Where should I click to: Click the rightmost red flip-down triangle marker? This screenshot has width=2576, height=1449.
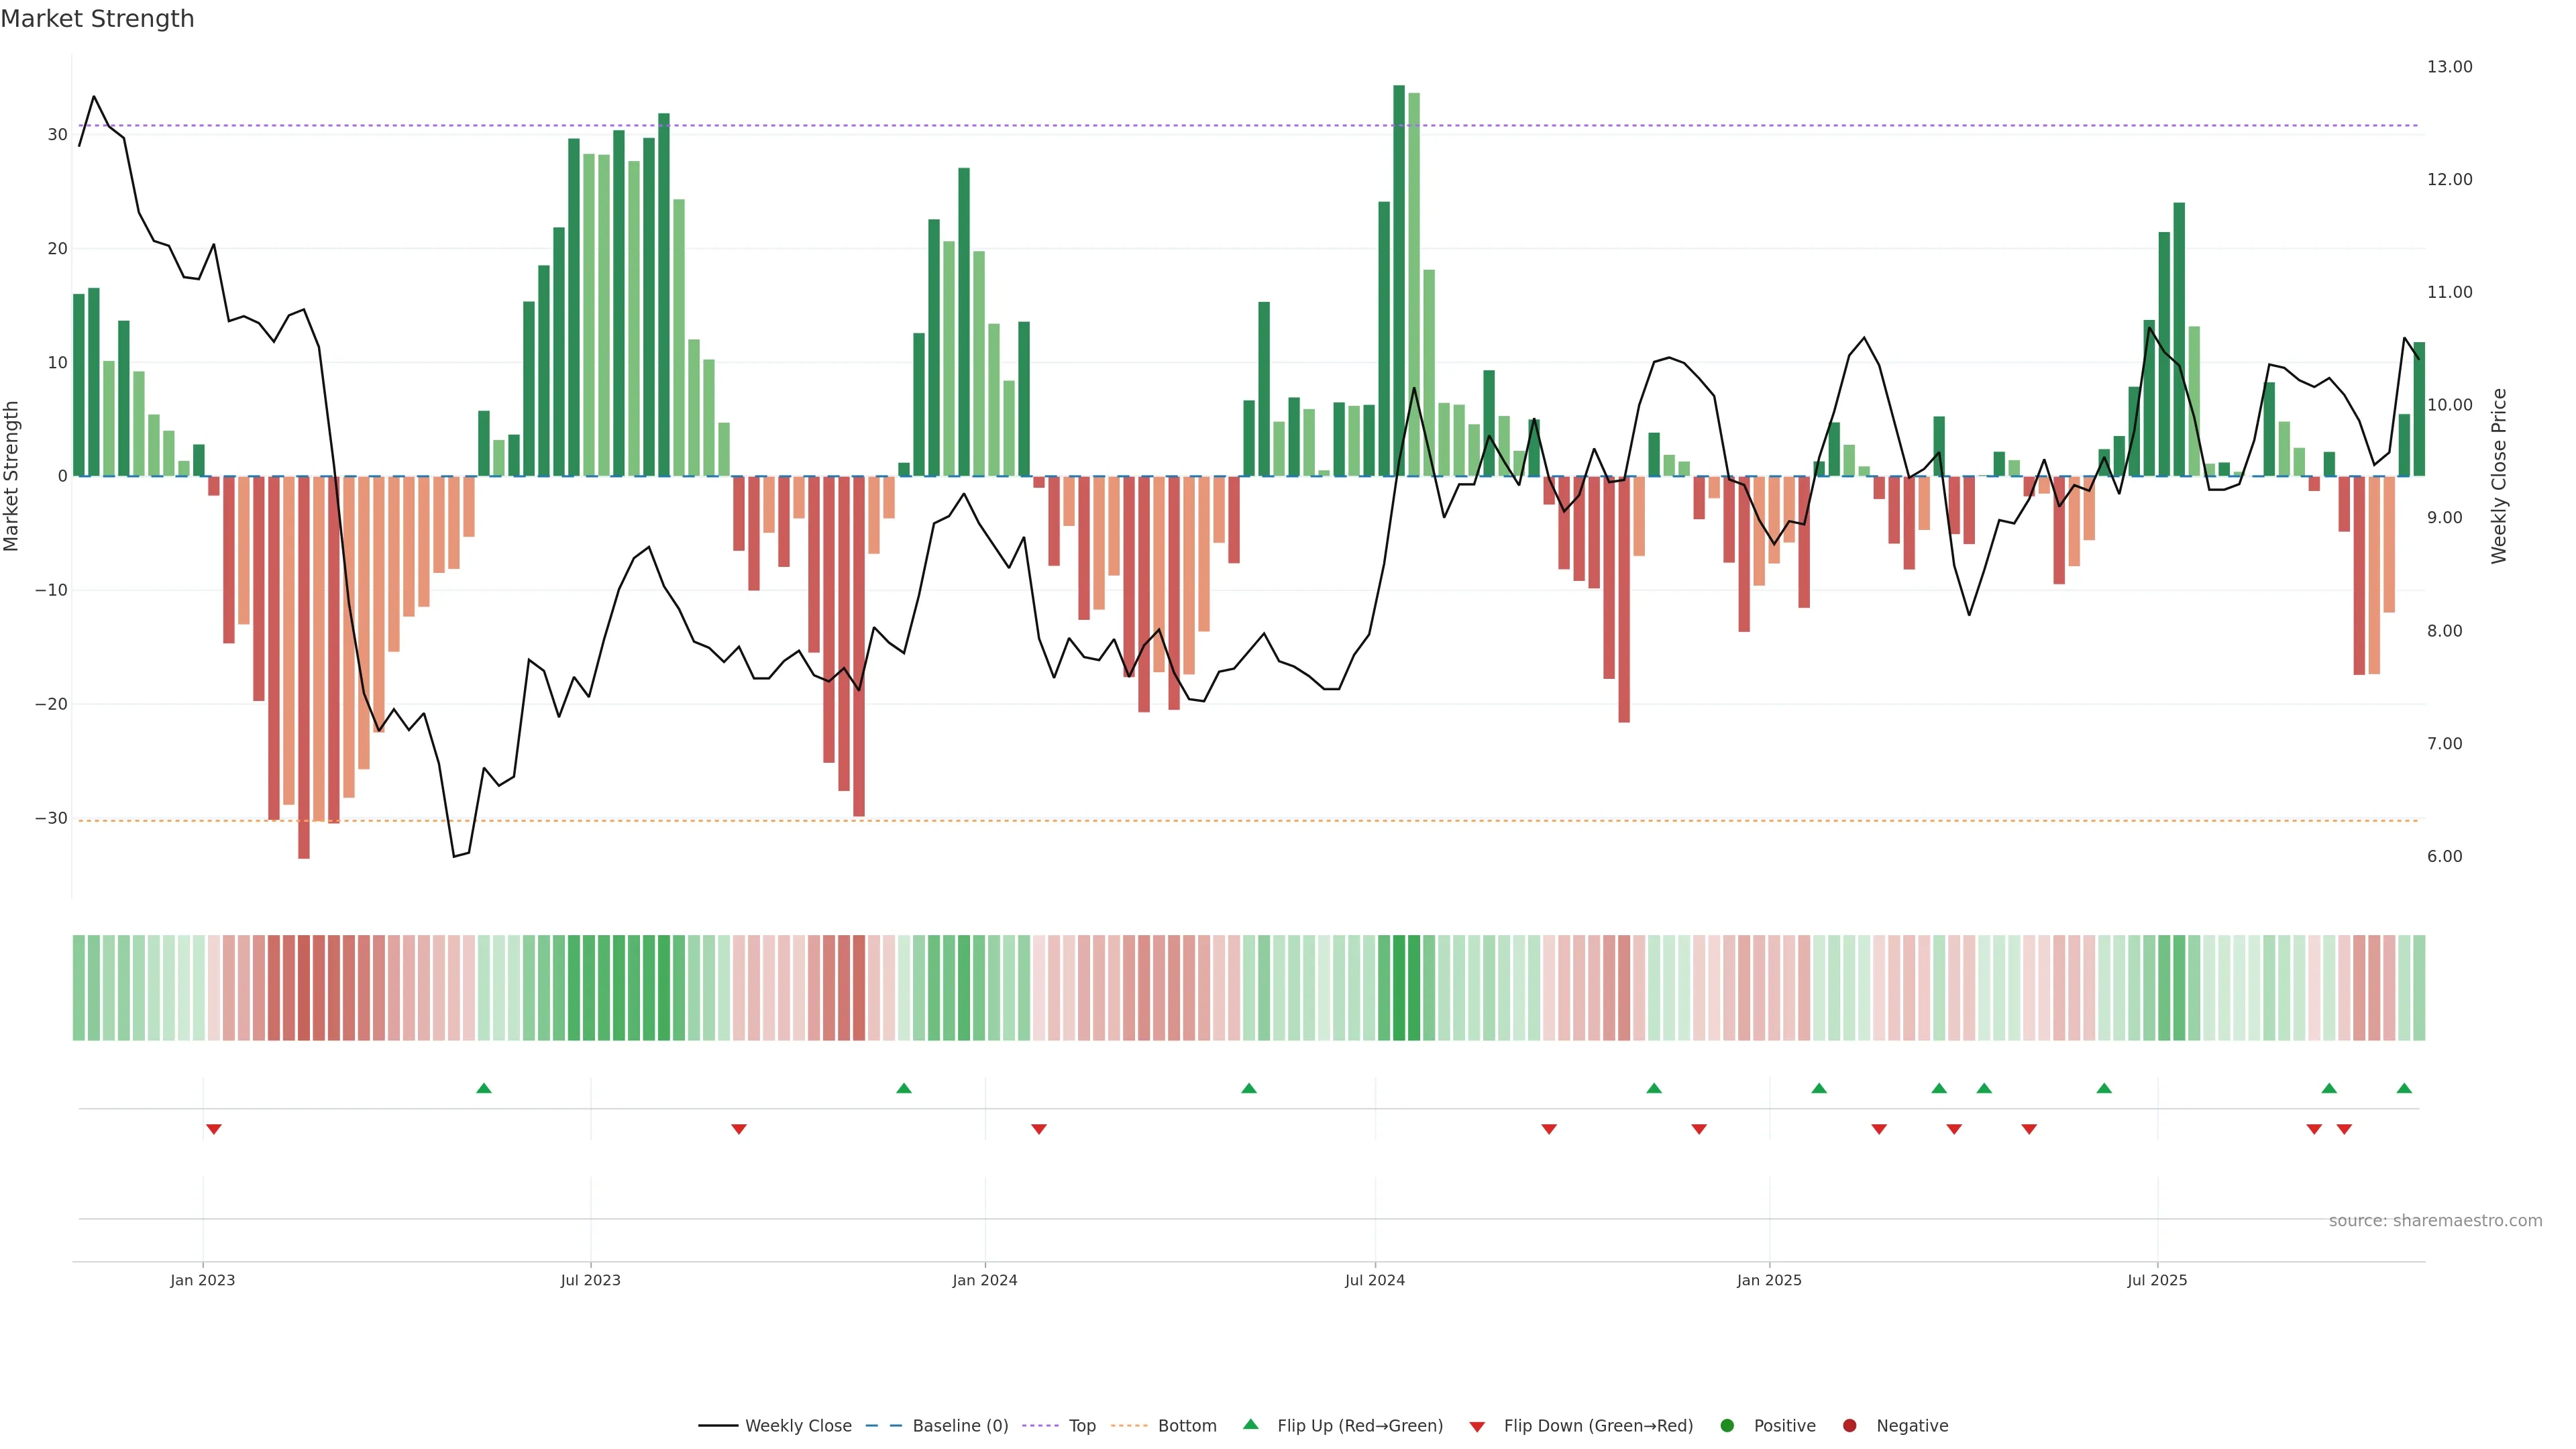pyautogui.click(x=2344, y=1129)
